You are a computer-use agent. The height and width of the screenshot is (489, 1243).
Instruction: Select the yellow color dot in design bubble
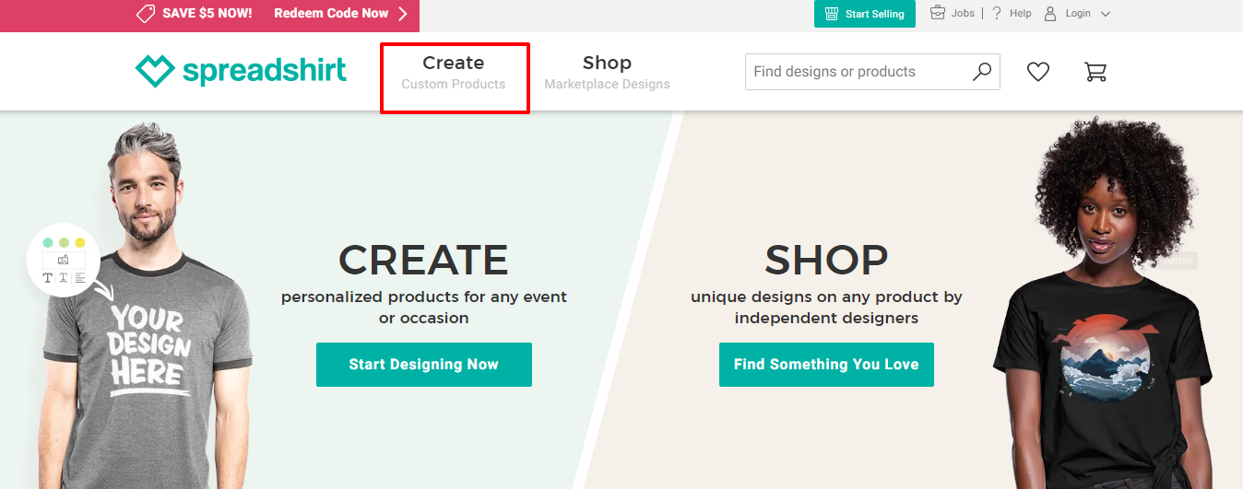(80, 242)
